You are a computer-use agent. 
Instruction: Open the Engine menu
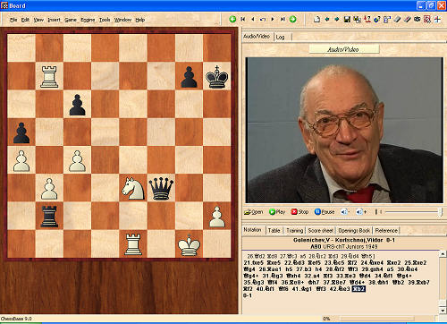(88, 20)
